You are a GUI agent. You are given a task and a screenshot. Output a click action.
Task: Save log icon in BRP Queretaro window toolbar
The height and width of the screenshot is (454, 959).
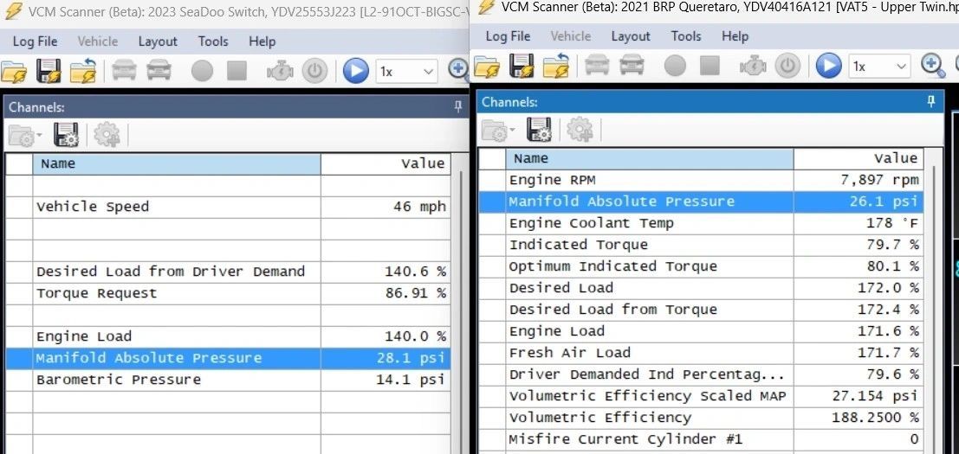(x=522, y=66)
